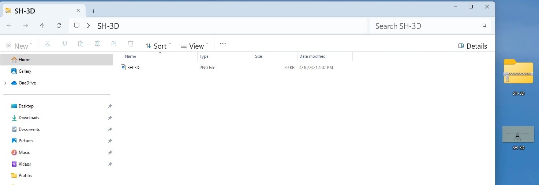Expand the OneDrive tree node
Screen dimensions: 539x185
tap(5, 83)
